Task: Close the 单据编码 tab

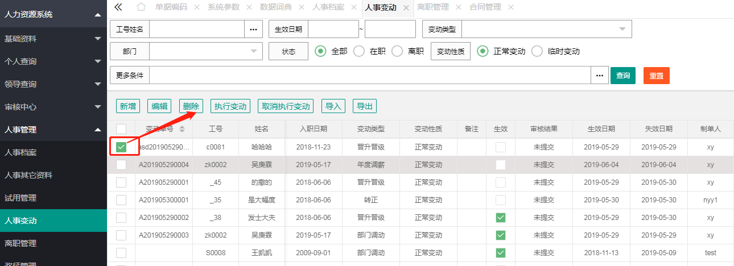Action: coord(196,7)
